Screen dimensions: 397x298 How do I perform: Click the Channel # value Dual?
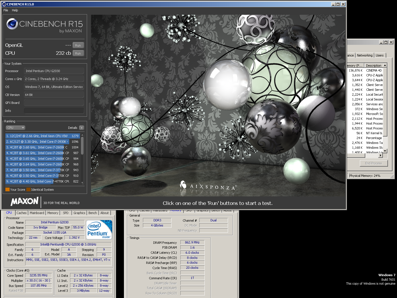[x=214, y=220]
